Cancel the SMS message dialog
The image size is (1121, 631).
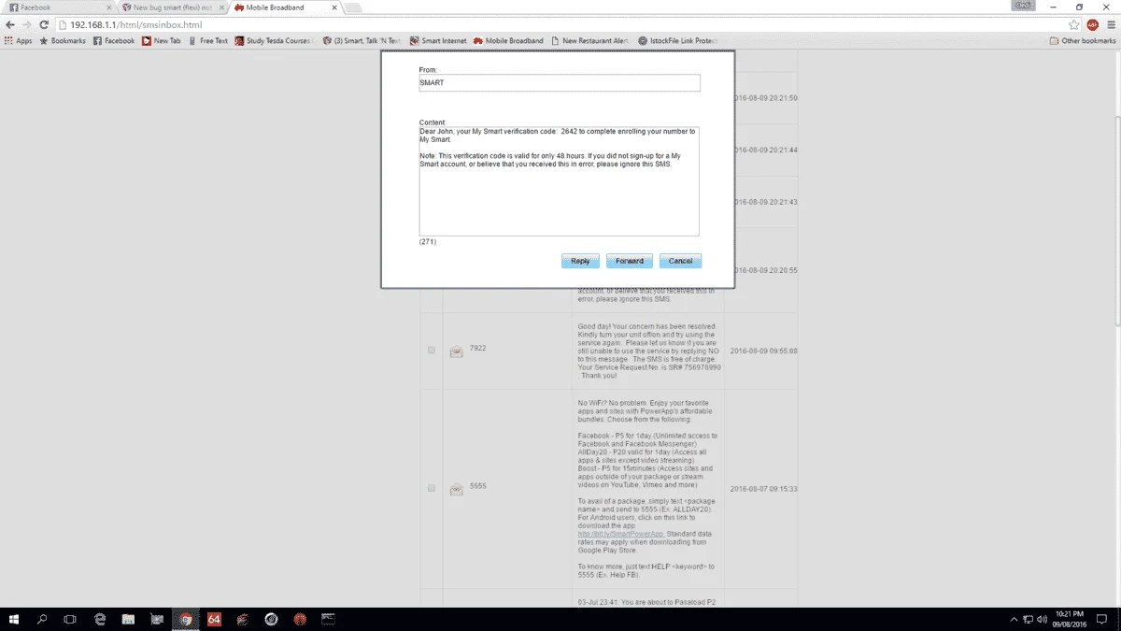coord(680,261)
